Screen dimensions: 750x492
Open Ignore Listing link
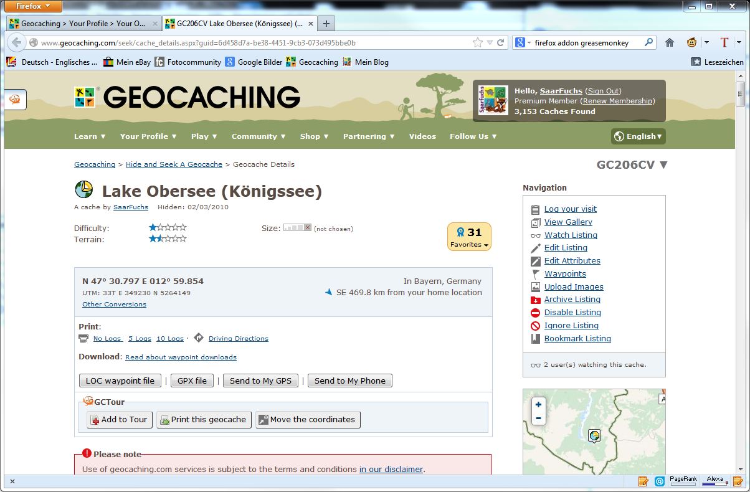(x=571, y=326)
